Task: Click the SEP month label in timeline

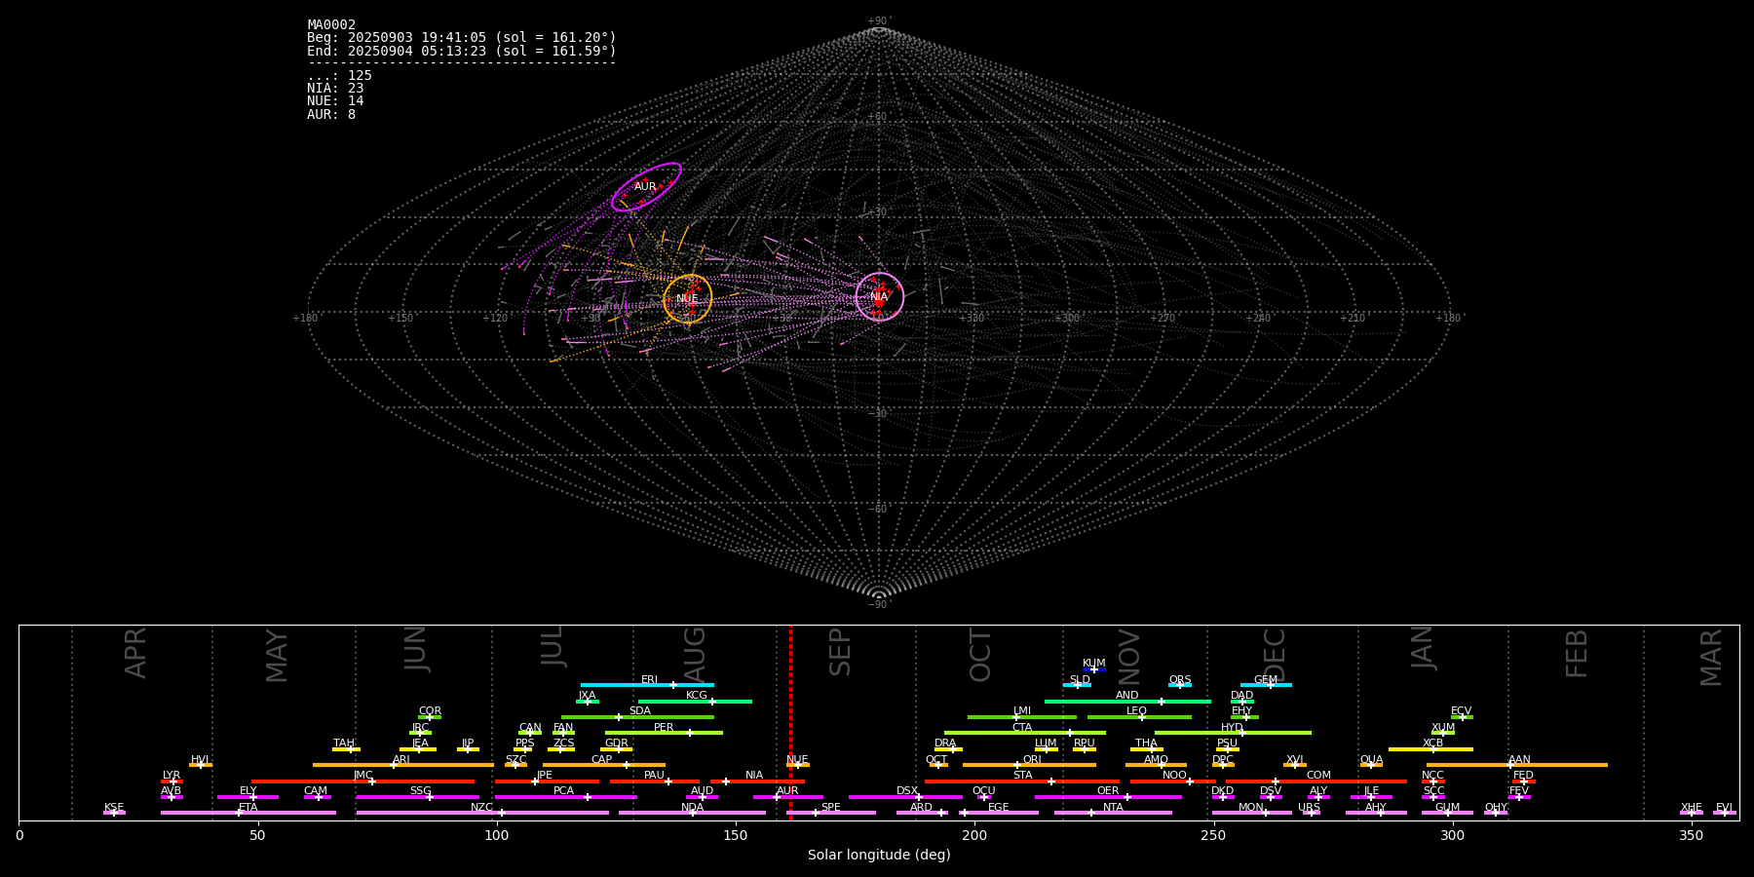Action: point(840,652)
